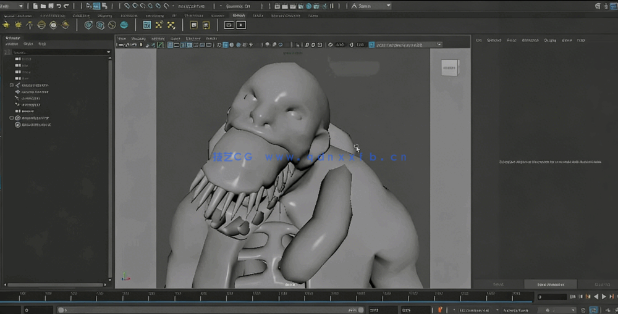Click the view cube in viewport corner
The height and width of the screenshot is (314, 618).
(x=450, y=67)
